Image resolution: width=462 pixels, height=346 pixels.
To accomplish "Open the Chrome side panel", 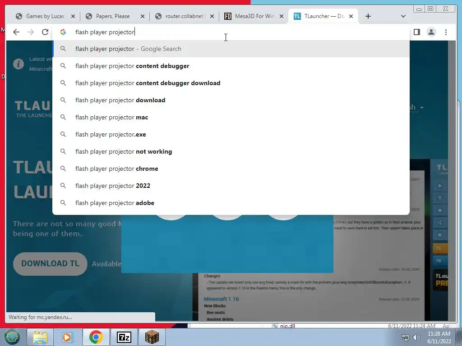I will [416, 32].
